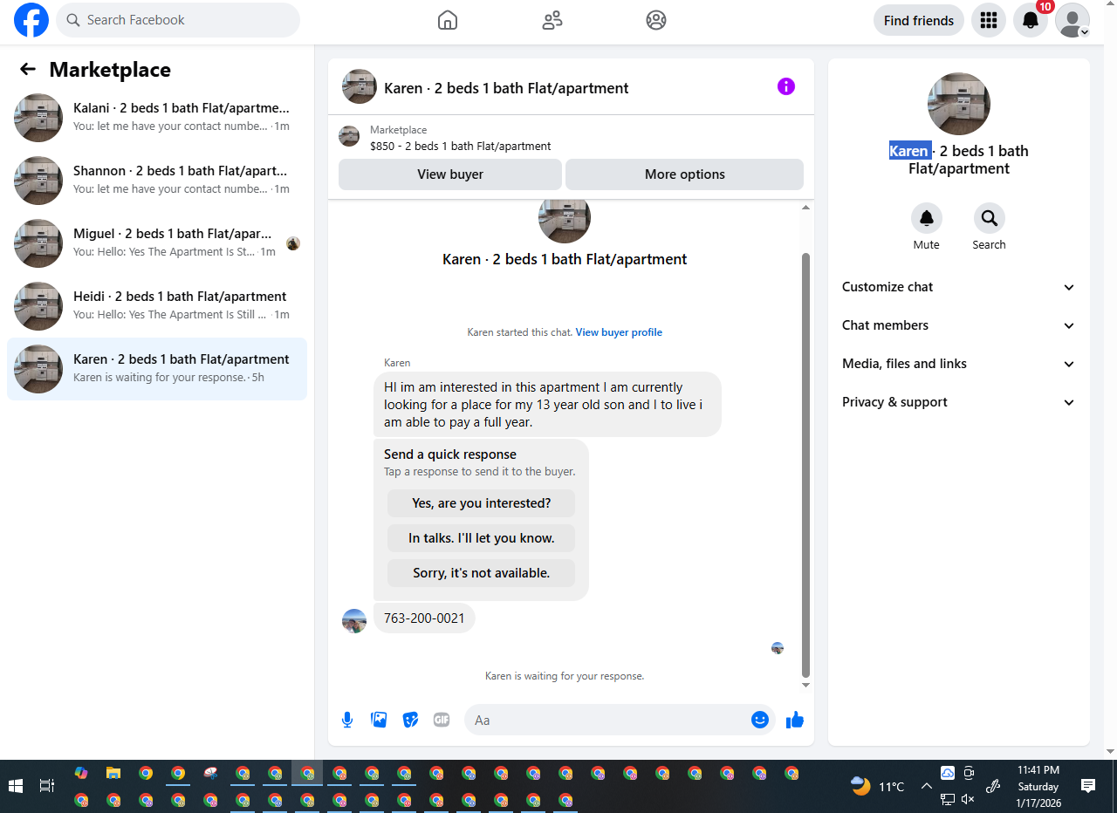This screenshot has width=1117, height=813.
Task: Attach a photo using the image icon
Action: click(x=379, y=720)
